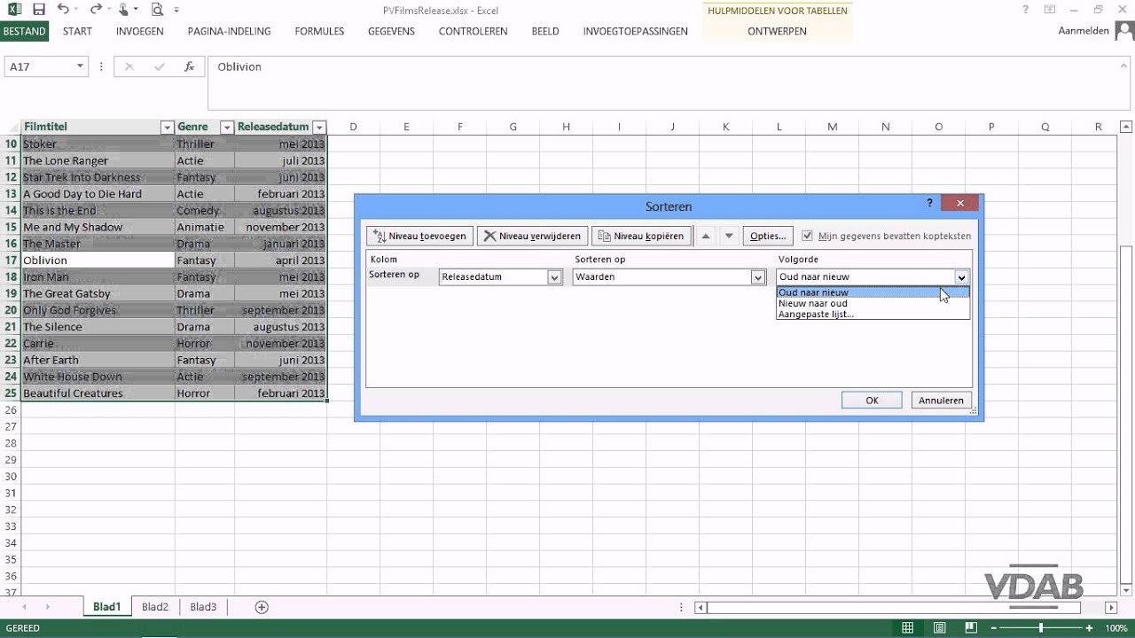Switch to sheet Blad3
The width and height of the screenshot is (1135, 638).
coord(203,607)
